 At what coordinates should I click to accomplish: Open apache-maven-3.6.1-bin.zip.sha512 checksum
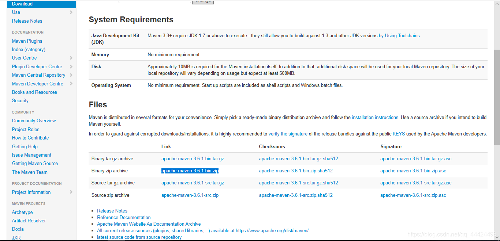click(x=296, y=171)
